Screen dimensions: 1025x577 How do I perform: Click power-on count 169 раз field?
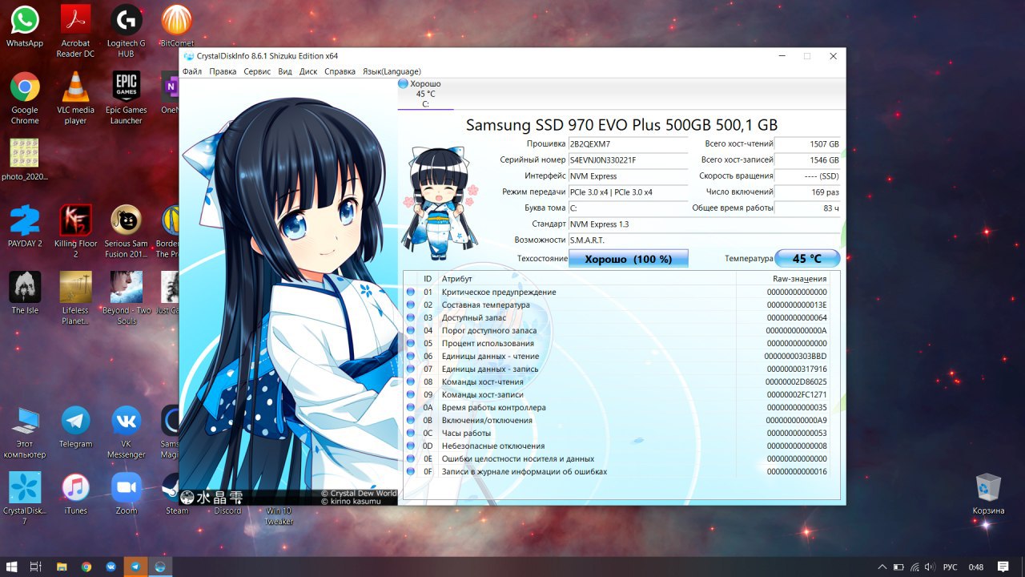coord(808,192)
